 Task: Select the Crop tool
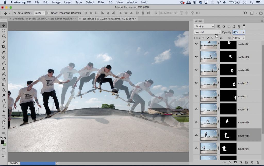tap(3, 47)
